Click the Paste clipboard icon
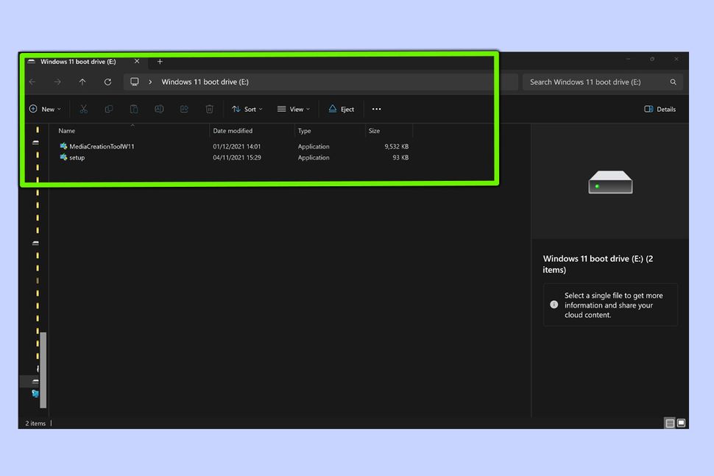714x476 pixels. click(x=134, y=109)
